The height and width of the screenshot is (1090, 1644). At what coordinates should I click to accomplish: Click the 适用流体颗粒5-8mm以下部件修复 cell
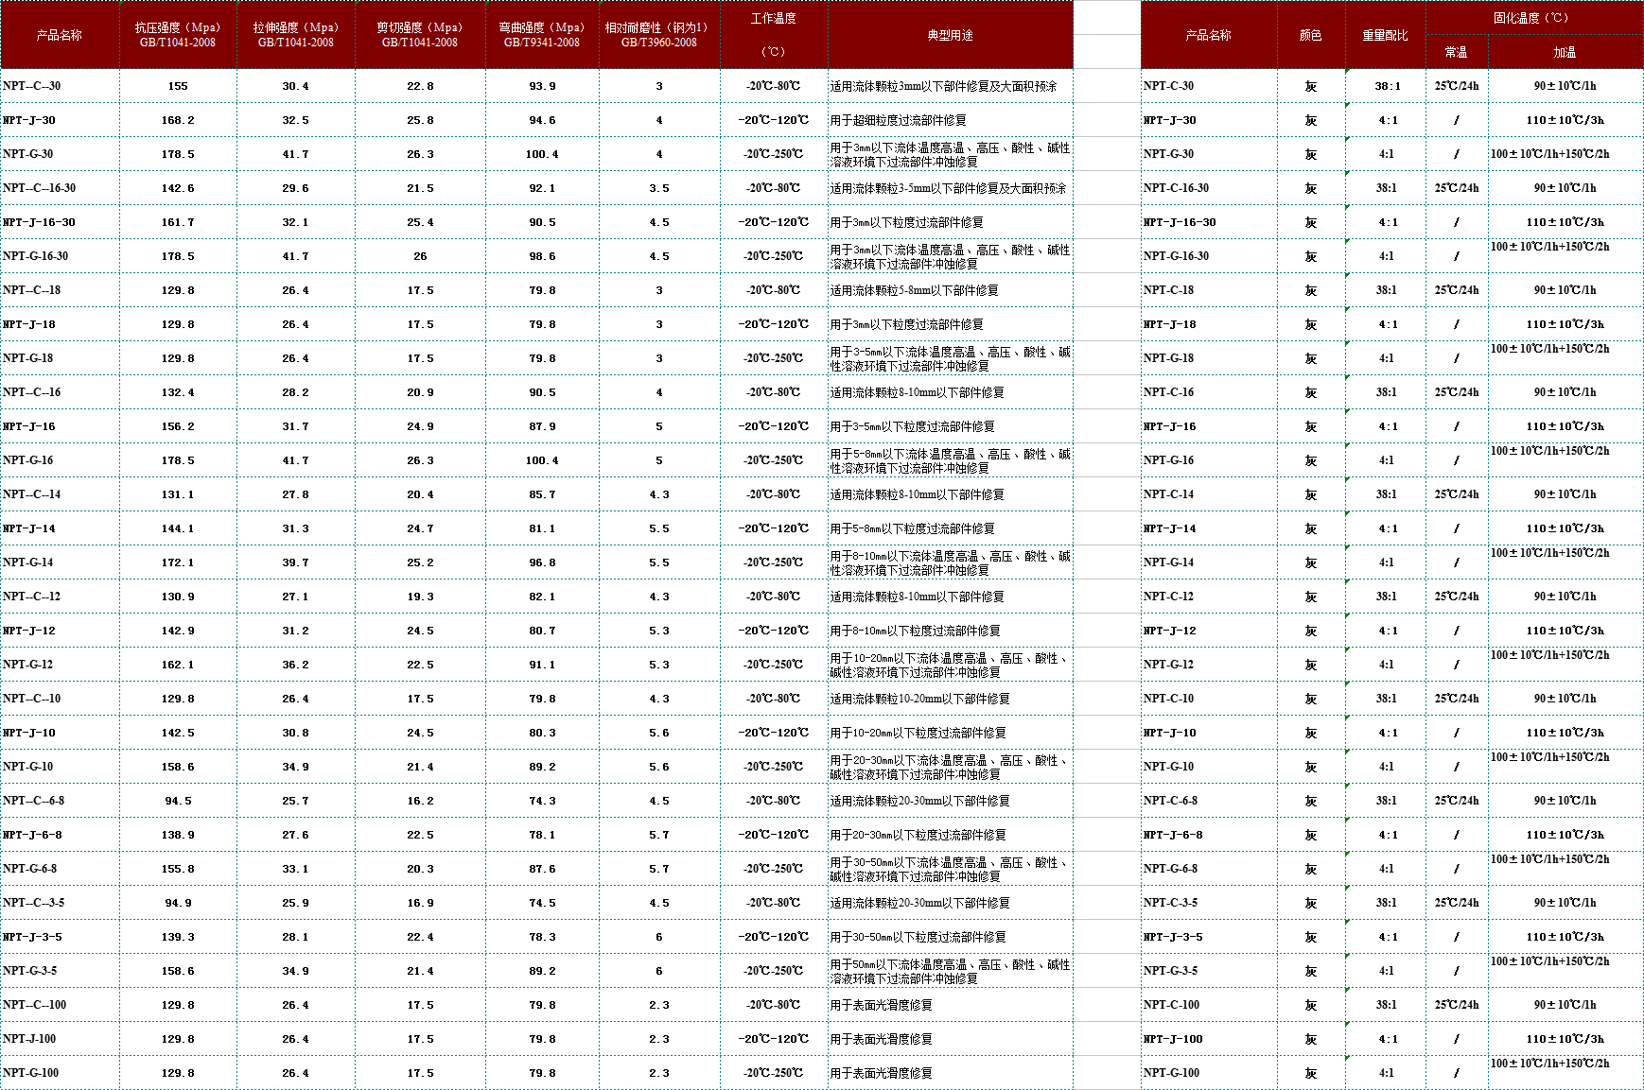[950, 290]
